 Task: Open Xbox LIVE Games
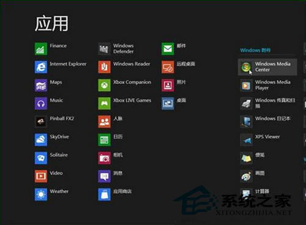[x=125, y=103]
